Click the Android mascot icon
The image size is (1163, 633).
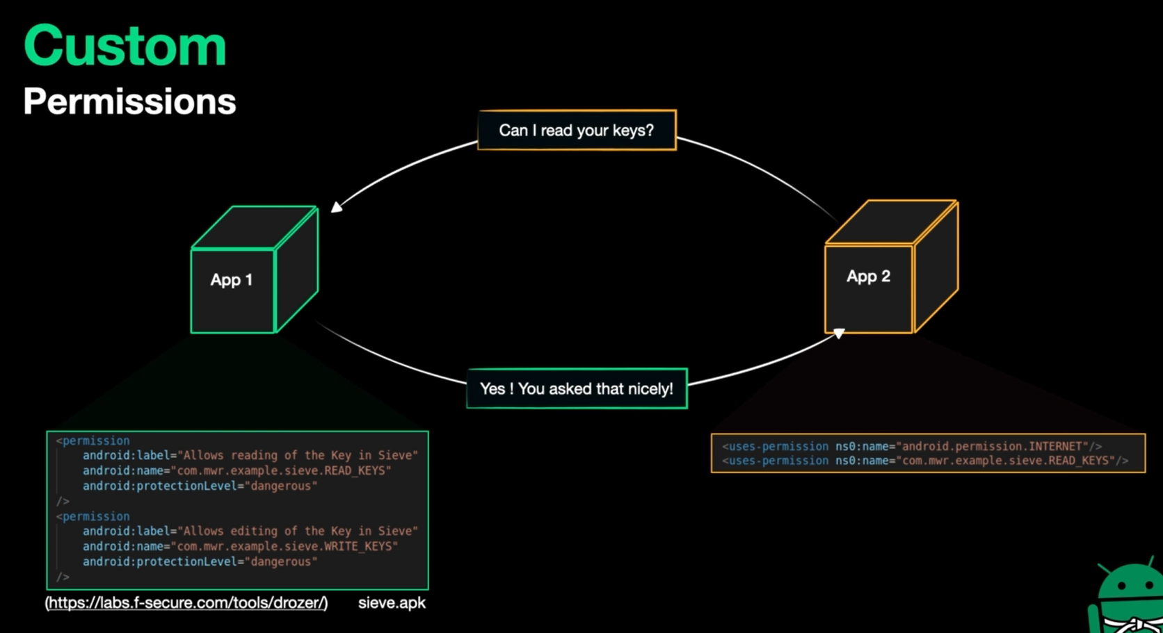pos(1125,595)
